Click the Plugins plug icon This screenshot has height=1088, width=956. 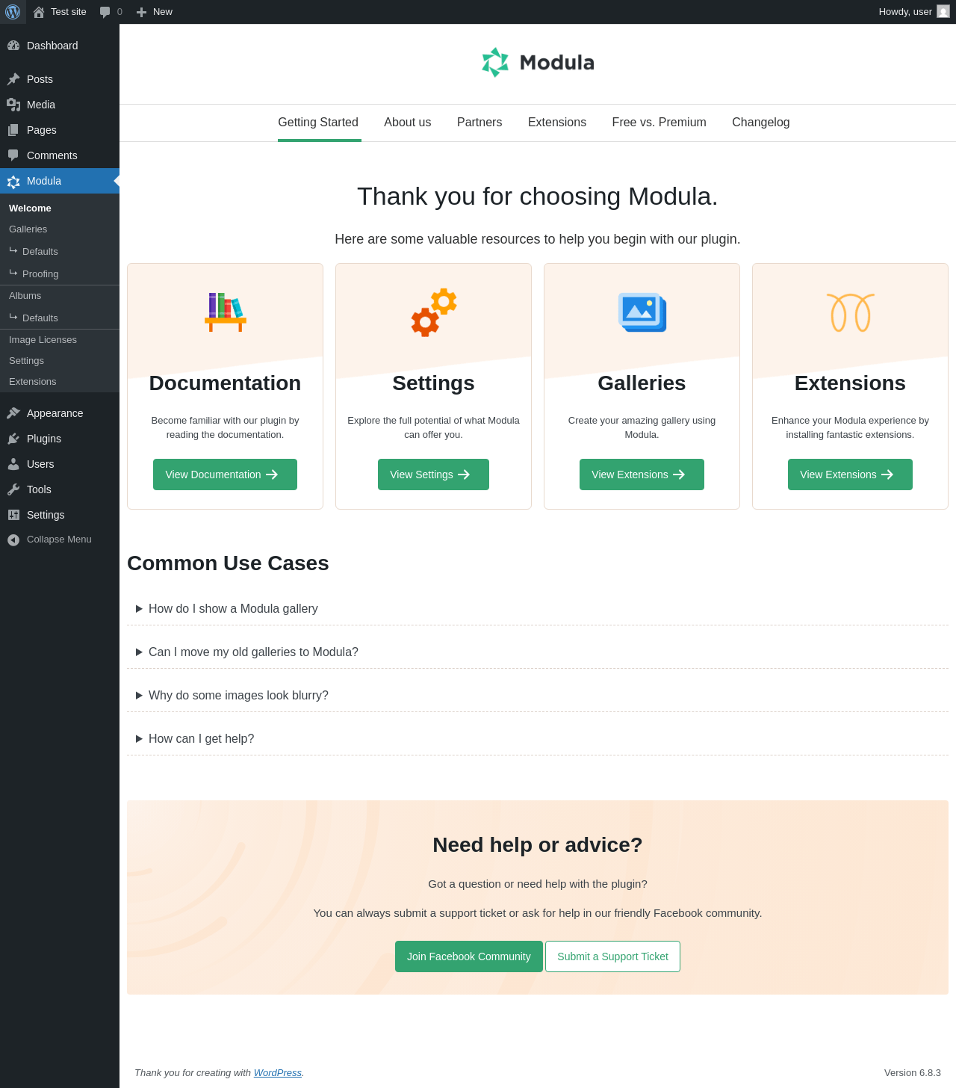coord(13,439)
